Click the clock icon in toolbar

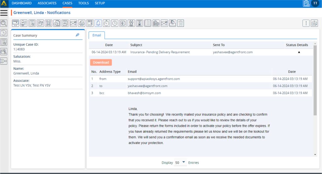click(115, 23)
